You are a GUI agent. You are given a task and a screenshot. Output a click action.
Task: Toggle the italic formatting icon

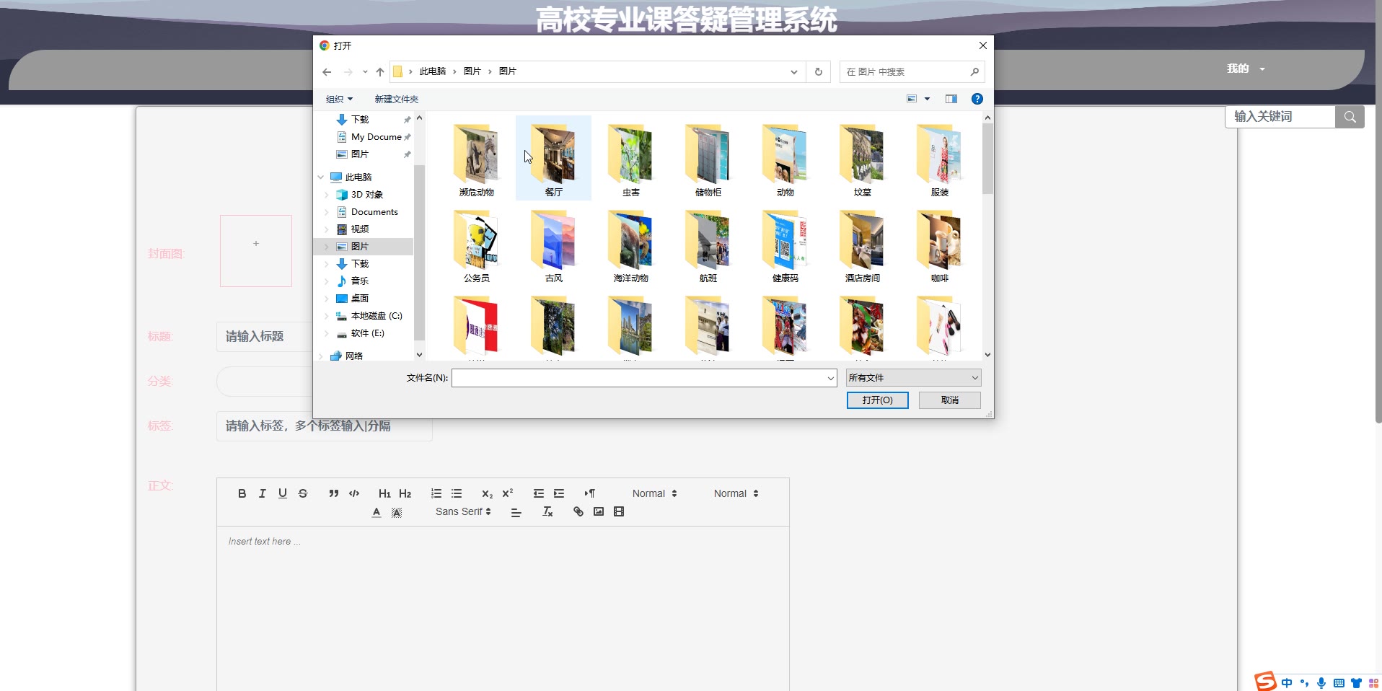262,493
